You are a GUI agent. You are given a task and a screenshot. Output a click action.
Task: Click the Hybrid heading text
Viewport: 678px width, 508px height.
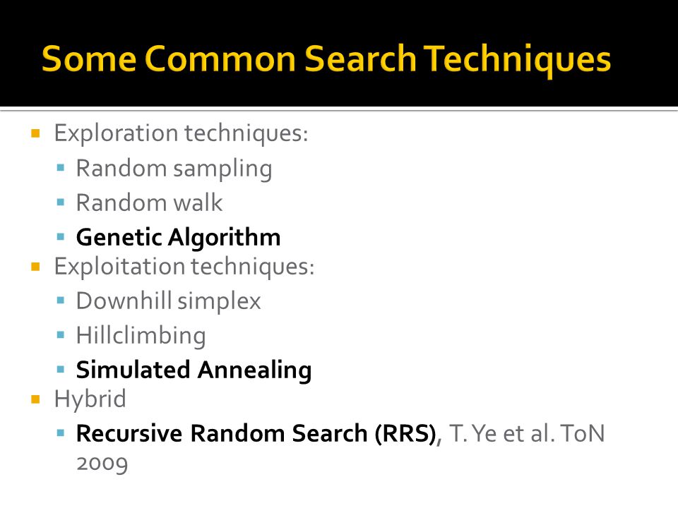[90, 399]
